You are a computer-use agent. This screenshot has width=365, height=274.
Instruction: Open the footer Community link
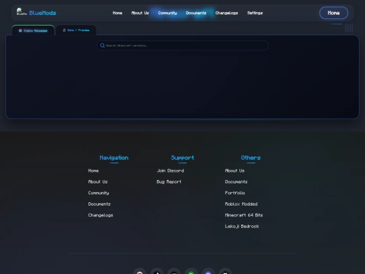click(99, 193)
